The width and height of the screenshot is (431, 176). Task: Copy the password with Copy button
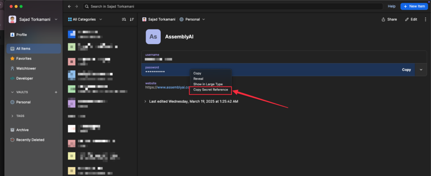coord(406,70)
